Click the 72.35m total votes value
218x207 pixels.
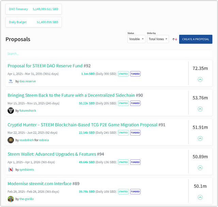(200, 68)
